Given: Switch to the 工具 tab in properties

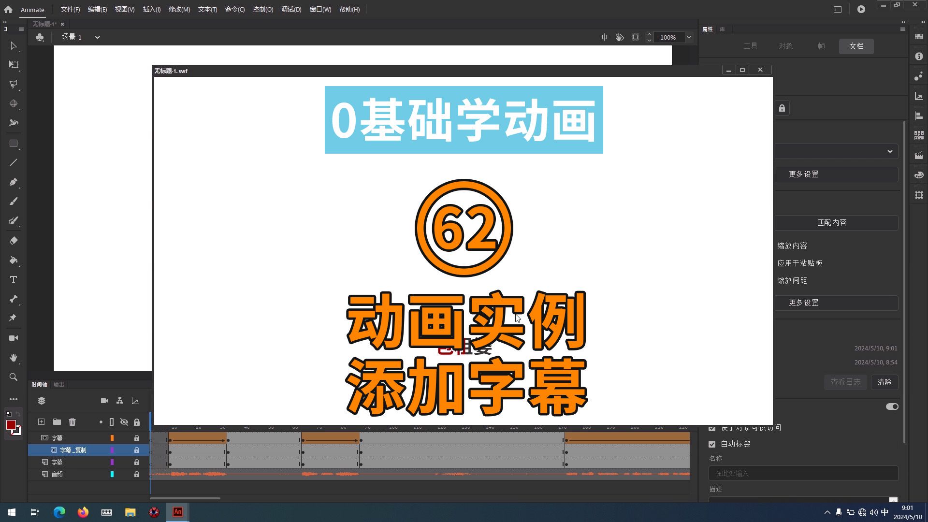Looking at the screenshot, I should point(750,46).
